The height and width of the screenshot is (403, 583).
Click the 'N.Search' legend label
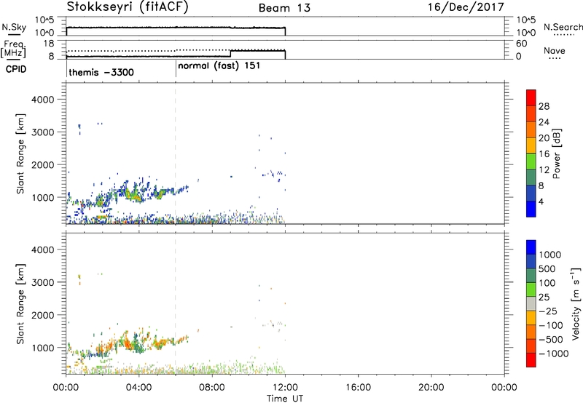click(x=563, y=27)
